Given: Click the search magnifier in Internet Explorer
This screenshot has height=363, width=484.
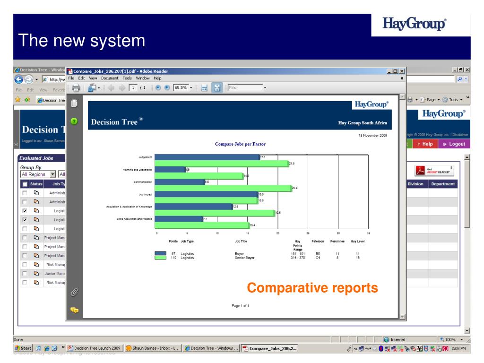Looking at the screenshot, I should 460,79.
